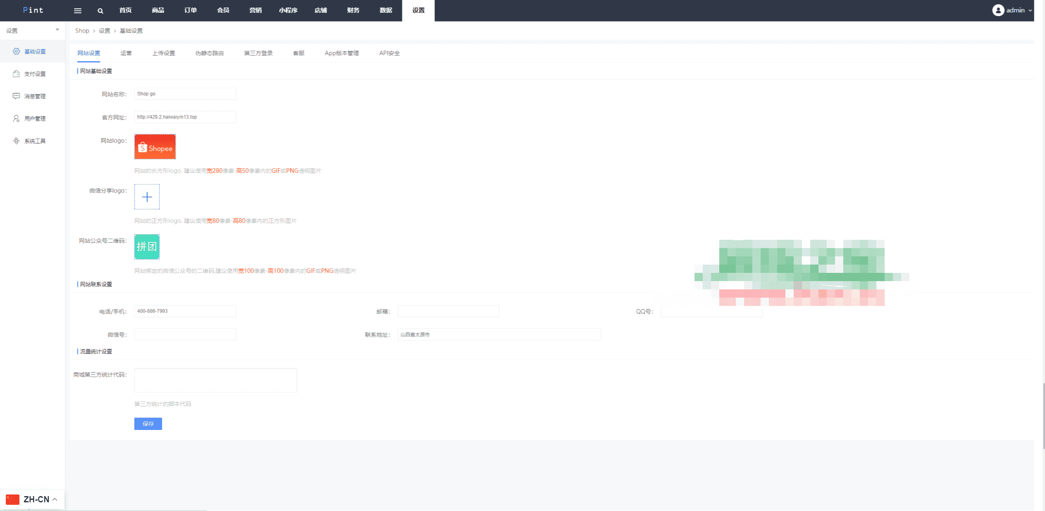Expand the admin account dropdown arrow
The height and width of the screenshot is (511, 1045).
1030,11
